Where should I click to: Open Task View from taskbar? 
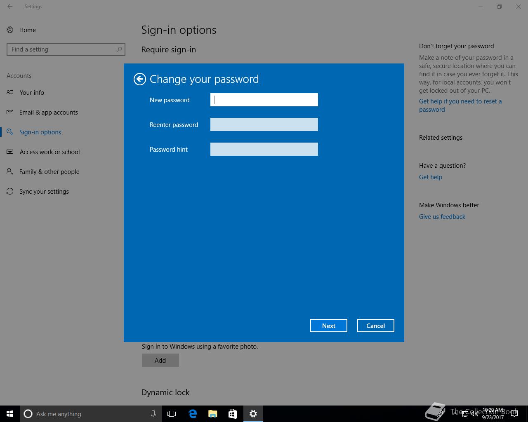(x=172, y=414)
